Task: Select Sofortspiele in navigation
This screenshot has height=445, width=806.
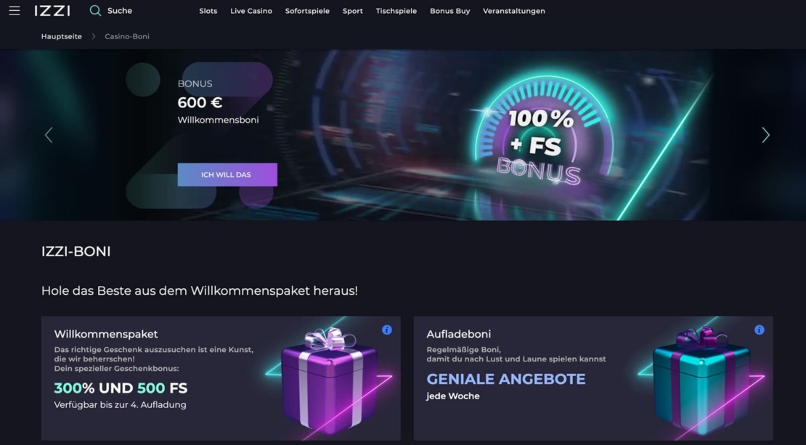Action: tap(307, 11)
